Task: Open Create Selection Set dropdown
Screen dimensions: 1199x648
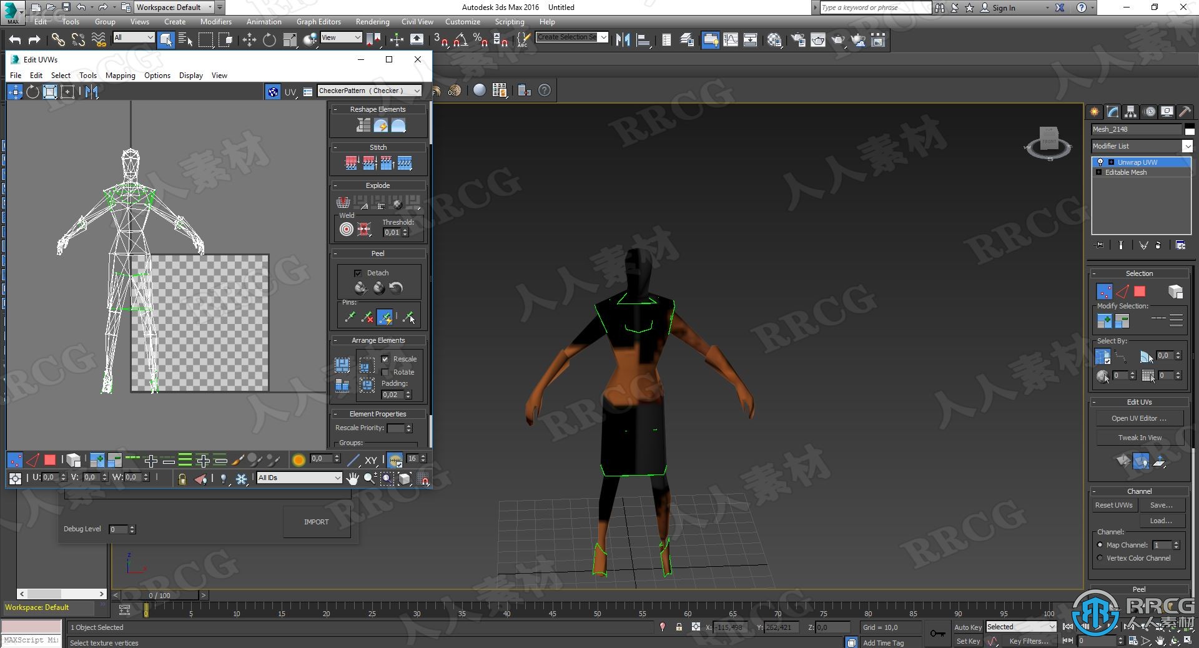Action: pyautogui.click(x=572, y=37)
